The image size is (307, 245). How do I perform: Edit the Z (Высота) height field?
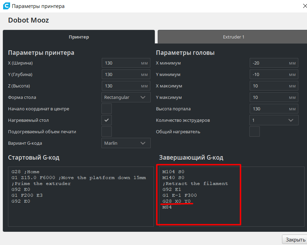tap(126, 86)
